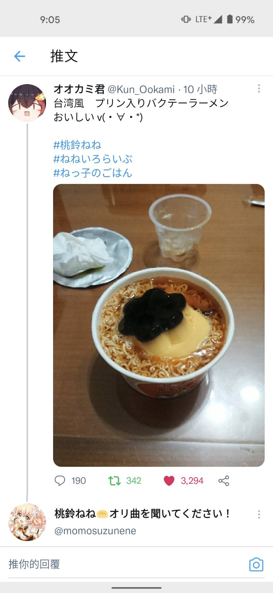The width and height of the screenshot is (273, 593).
Task: Toggle the red heart like icon
Action: (169, 481)
